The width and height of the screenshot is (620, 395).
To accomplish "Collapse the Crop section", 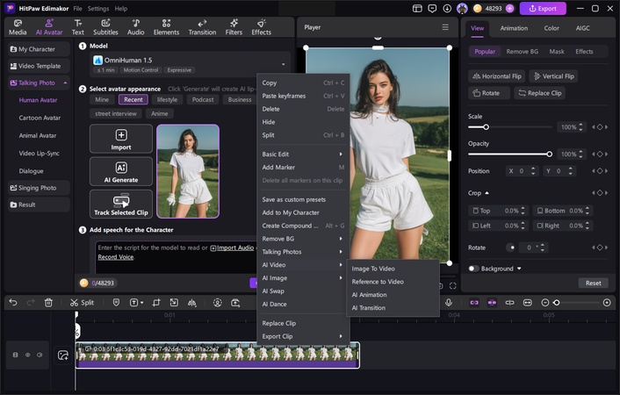I will click(487, 192).
